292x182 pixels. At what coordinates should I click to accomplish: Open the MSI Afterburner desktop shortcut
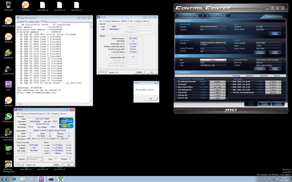(x=8, y=117)
